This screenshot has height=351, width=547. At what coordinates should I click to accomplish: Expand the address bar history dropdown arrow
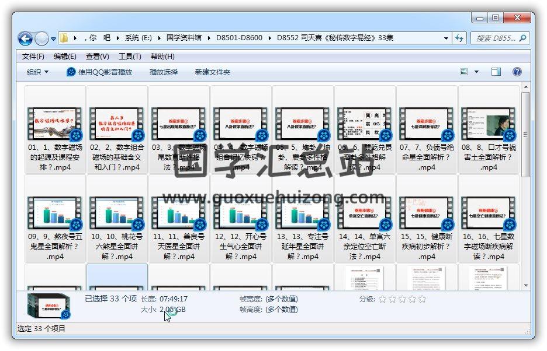(446, 38)
